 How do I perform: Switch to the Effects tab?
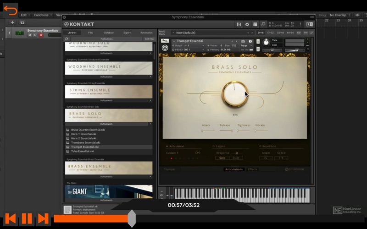click(x=252, y=169)
